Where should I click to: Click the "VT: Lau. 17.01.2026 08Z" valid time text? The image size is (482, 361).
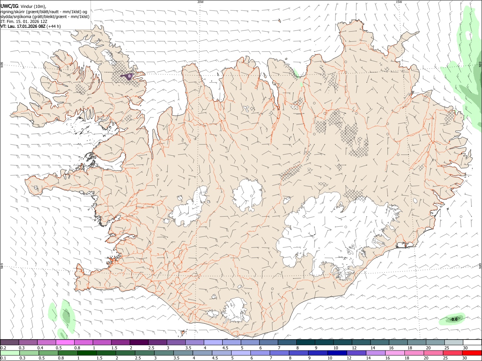23,26
